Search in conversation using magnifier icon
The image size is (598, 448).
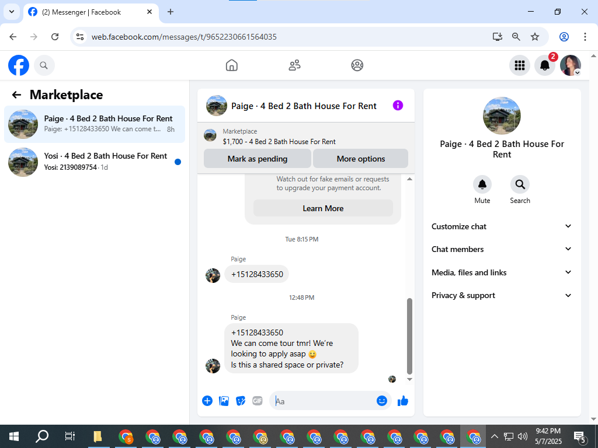[520, 184]
